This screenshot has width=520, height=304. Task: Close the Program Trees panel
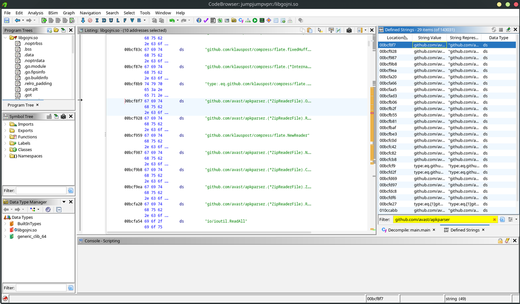(x=71, y=30)
